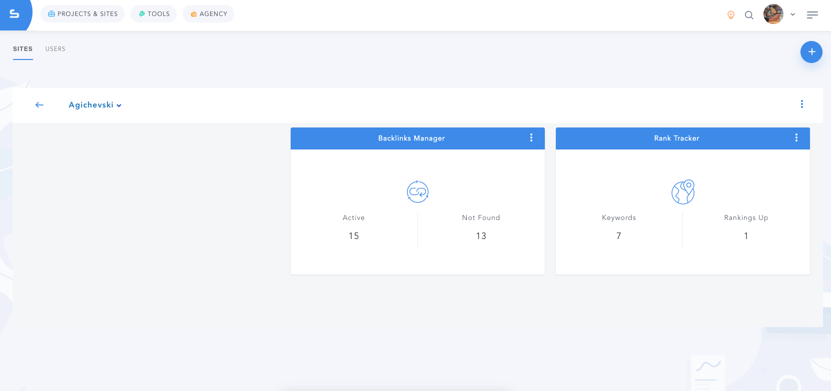The width and height of the screenshot is (831, 391).
Task: Click the Not Found label
Action: 481,217
